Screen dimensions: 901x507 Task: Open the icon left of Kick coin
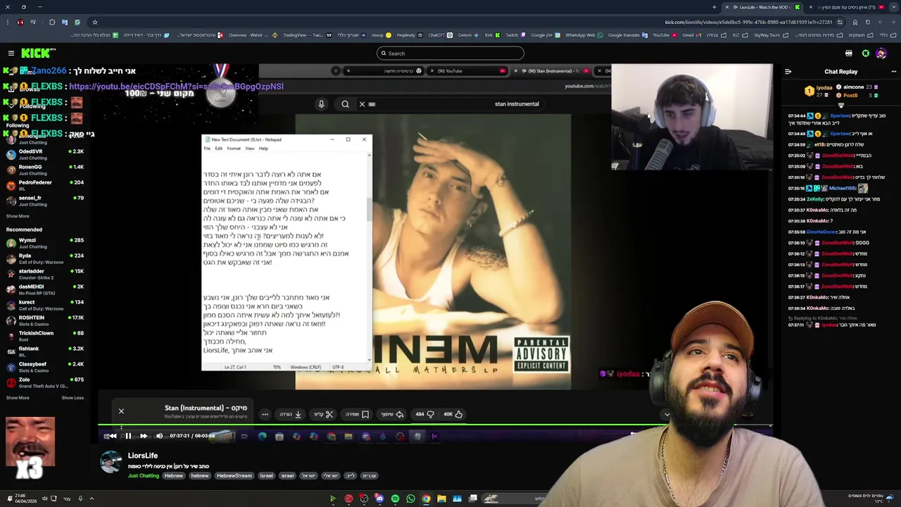coord(849,54)
